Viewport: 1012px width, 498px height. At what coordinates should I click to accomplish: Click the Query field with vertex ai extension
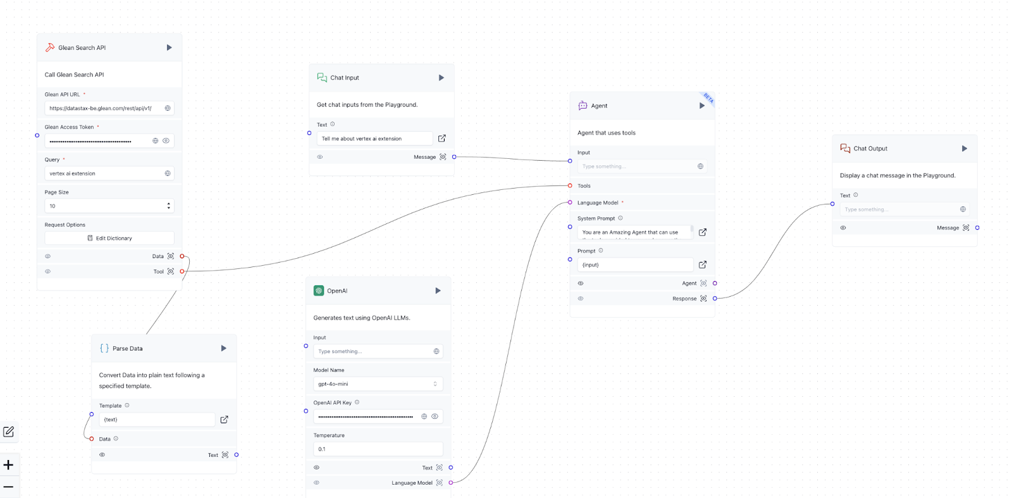coord(109,173)
